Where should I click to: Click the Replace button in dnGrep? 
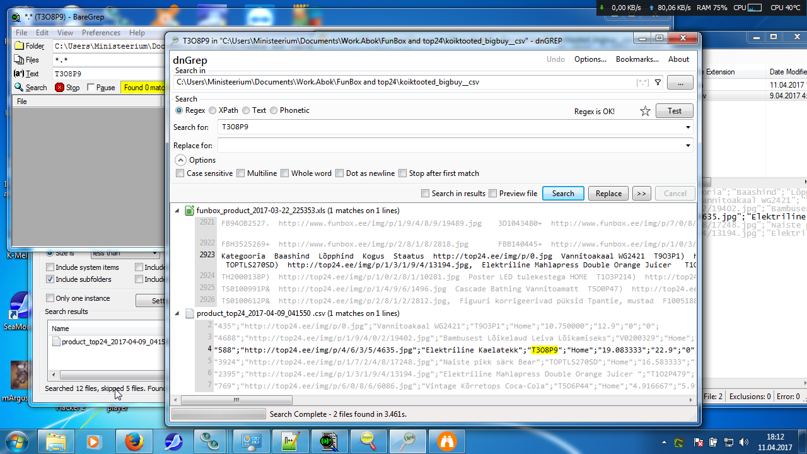(608, 194)
